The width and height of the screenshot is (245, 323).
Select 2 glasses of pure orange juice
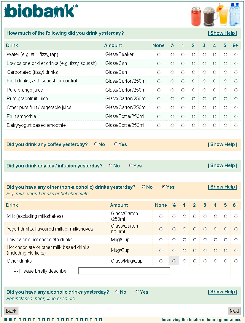pyautogui.click(x=193, y=90)
